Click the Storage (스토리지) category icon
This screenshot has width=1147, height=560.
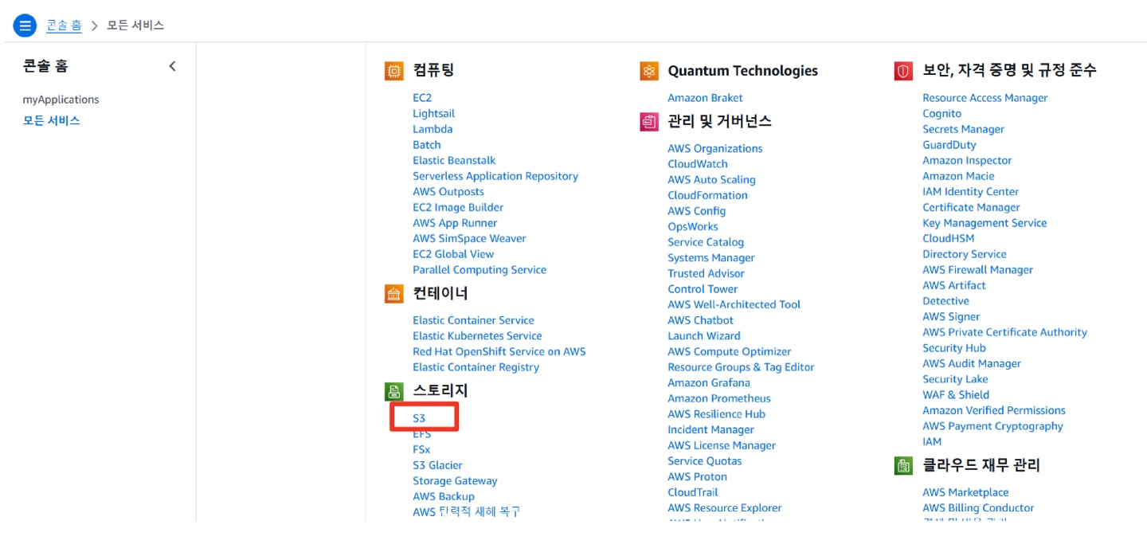(x=393, y=391)
